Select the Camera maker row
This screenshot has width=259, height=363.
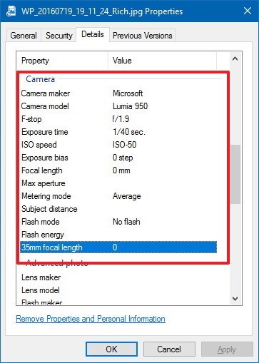118,93
